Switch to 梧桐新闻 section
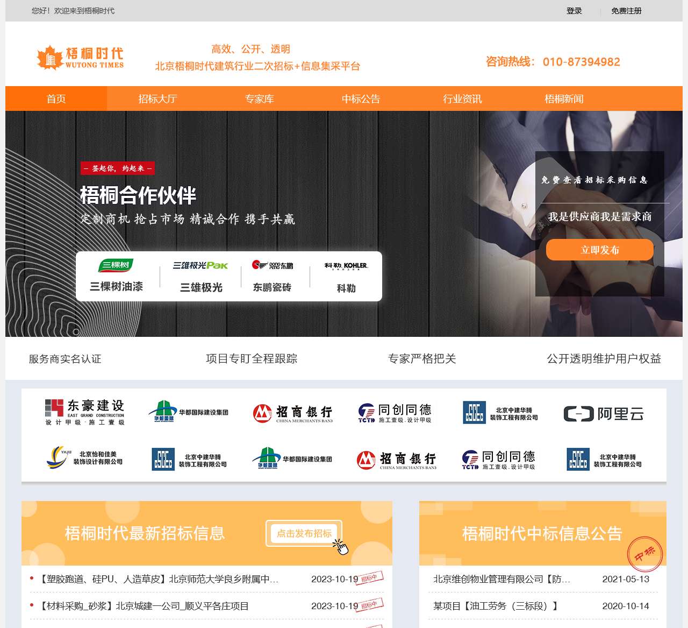This screenshot has width=688, height=628. click(563, 98)
